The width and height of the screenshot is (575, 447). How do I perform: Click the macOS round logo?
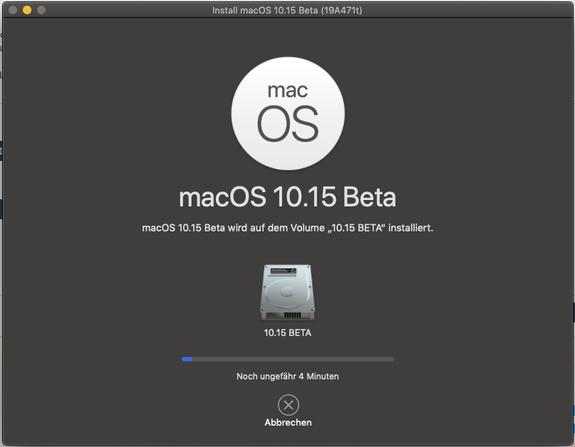point(288,113)
